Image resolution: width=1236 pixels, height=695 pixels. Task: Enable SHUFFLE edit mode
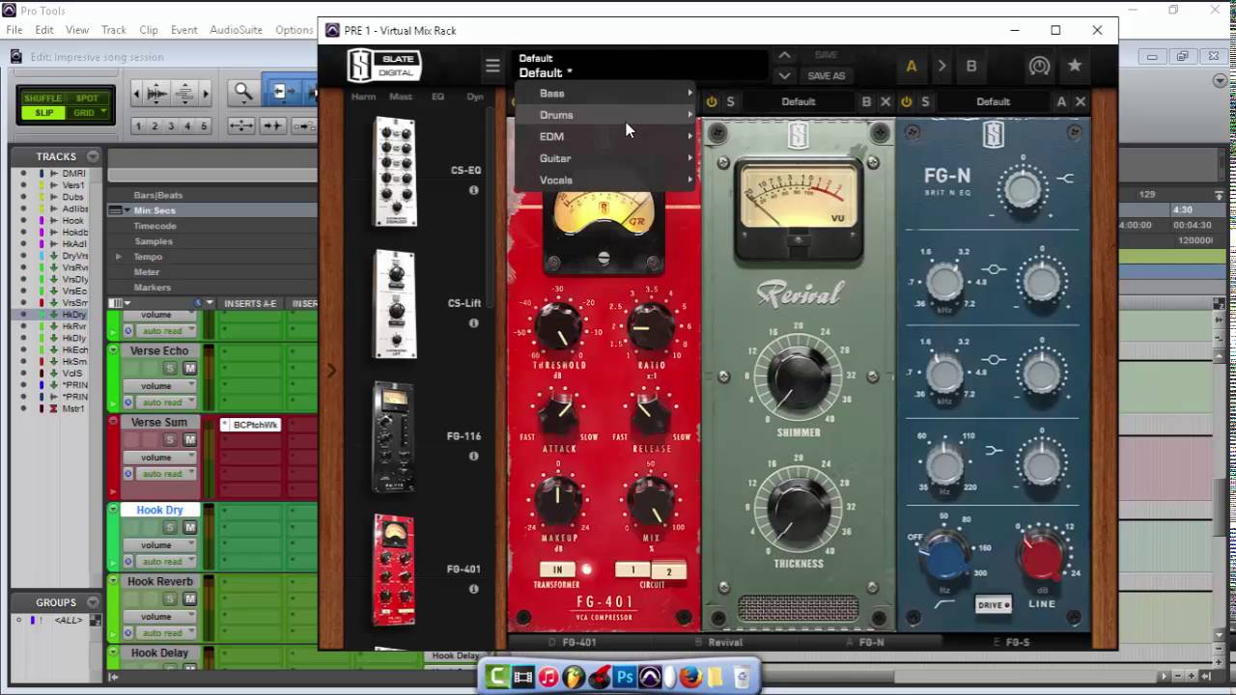(43, 98)
